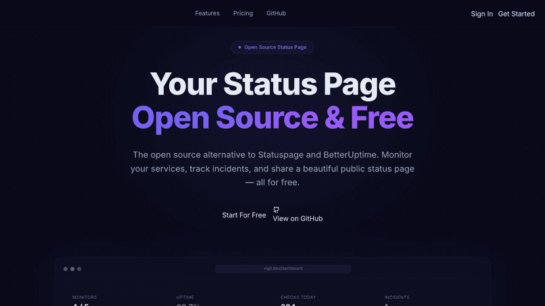Click Sign In at the top right
Viewport: 545px width, 306px height.
[482, 14]
